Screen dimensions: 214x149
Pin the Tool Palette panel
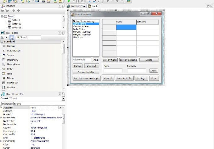point(60,33)
